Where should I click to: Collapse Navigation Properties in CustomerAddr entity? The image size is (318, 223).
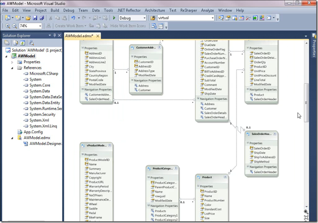(132, 80)
